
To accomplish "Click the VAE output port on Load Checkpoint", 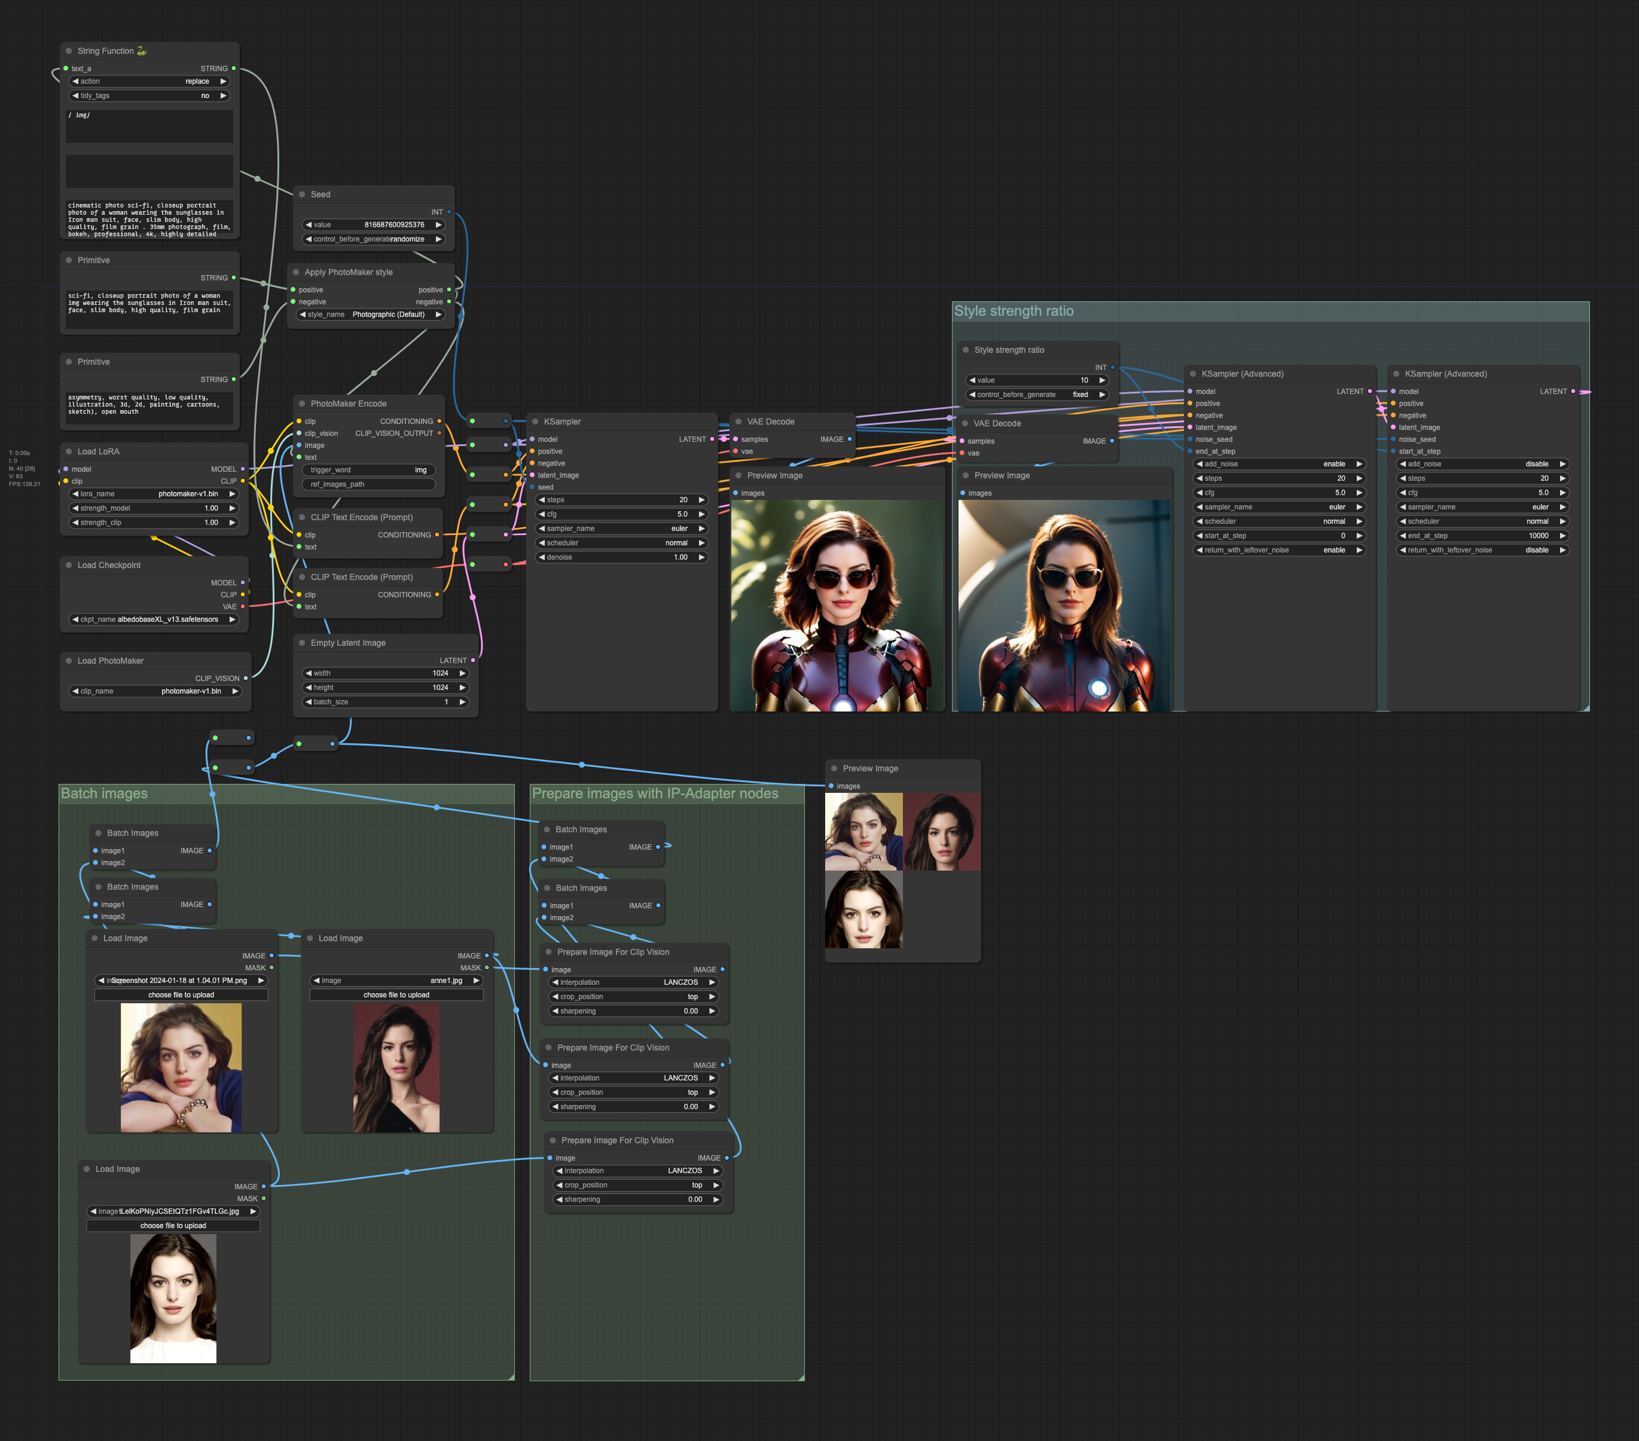I will [243, 606].
